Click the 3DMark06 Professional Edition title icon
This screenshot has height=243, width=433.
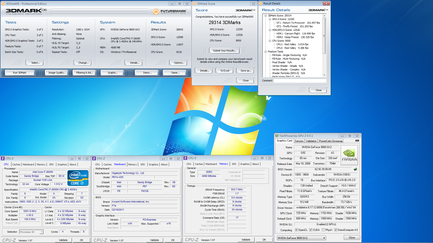pyautogui.click(x=4, y=4)
